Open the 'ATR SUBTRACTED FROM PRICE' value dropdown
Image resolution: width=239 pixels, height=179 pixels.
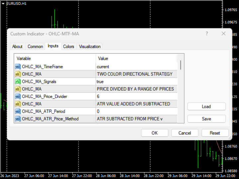136,119
